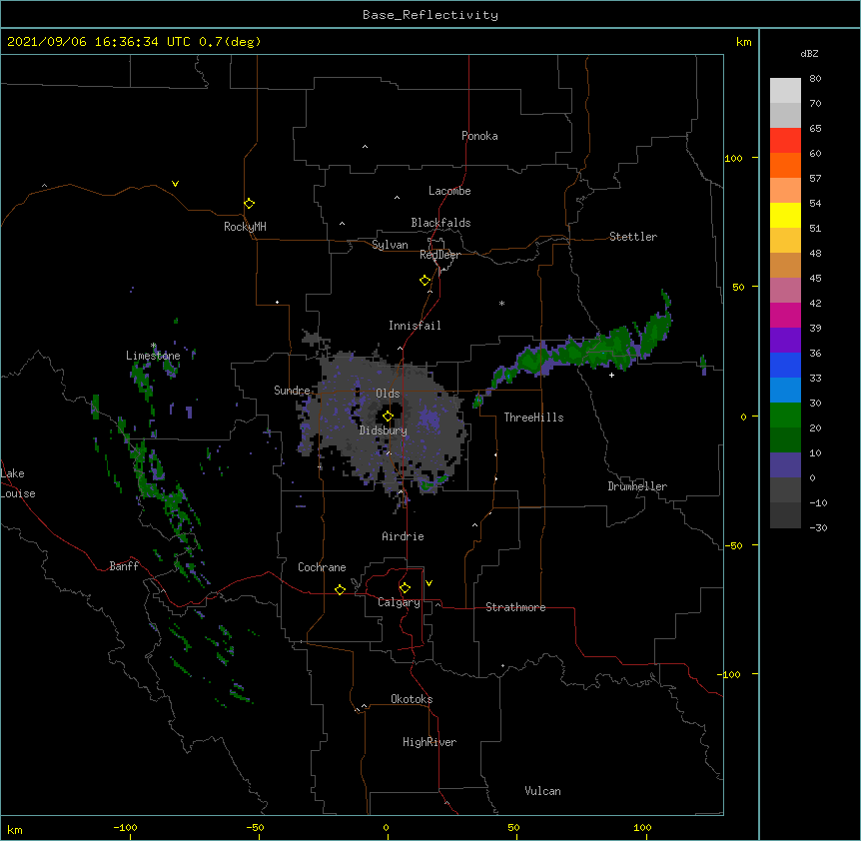This screenshot has width=861, height=841.
Task: Click the Didsbury town label
Action: point(384,430)
